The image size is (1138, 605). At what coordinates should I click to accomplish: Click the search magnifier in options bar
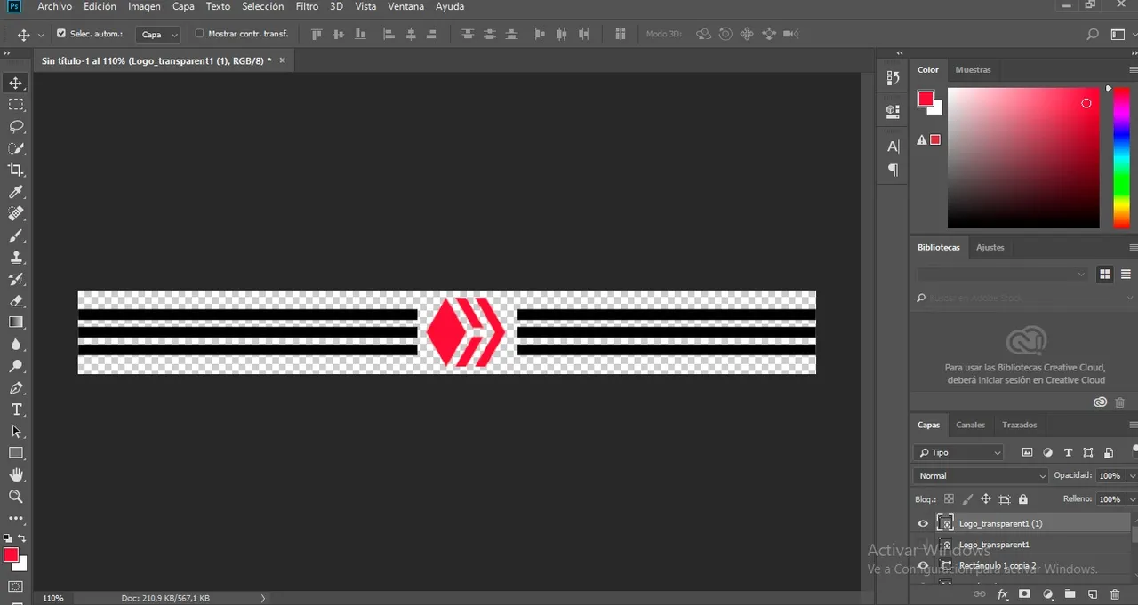pos(1094,35)
